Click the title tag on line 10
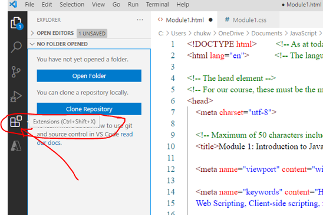 207,146
